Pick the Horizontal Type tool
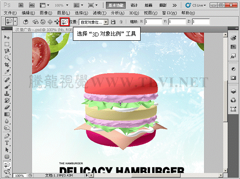 coord(7,143)
